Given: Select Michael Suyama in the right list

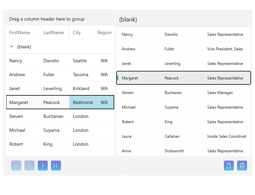Looking at the screenshot, I should 183,107.
